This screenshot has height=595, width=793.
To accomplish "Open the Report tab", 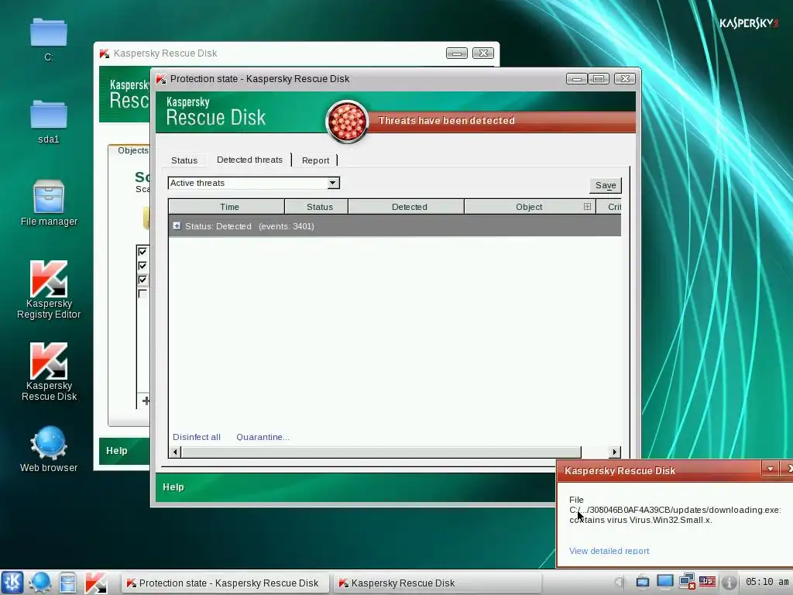I will 315,160.
